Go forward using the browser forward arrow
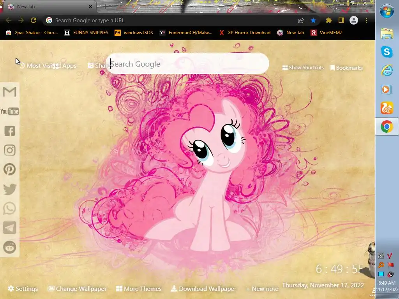Screen dimensions: 399x299 pos(21,20)
